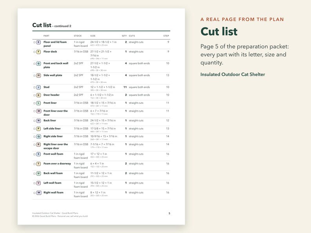Image resolution: width=311 pixels, height=233 pixels.
Task: Click size '8 × 12 × 1 in'
Action: click(98, 193)
